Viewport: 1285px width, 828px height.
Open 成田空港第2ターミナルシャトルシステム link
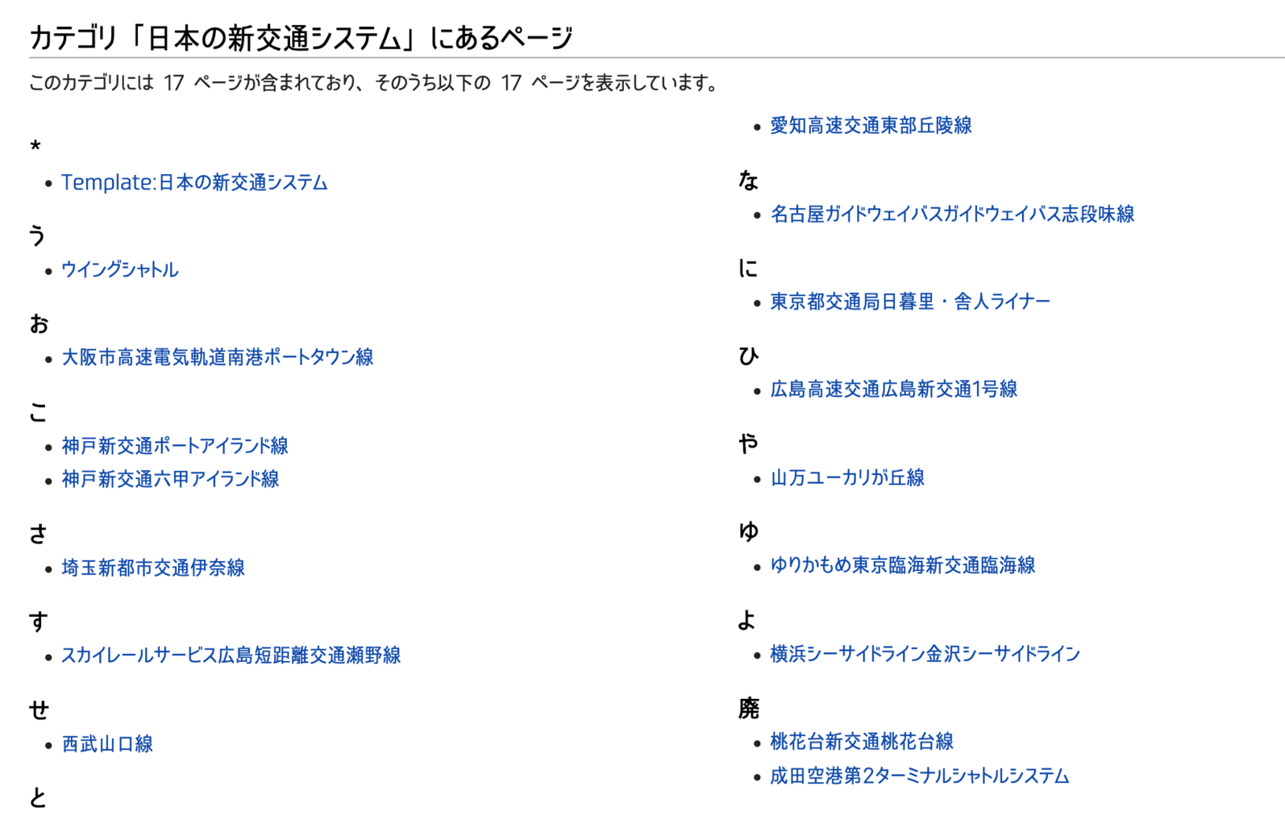tap(920, 776)
